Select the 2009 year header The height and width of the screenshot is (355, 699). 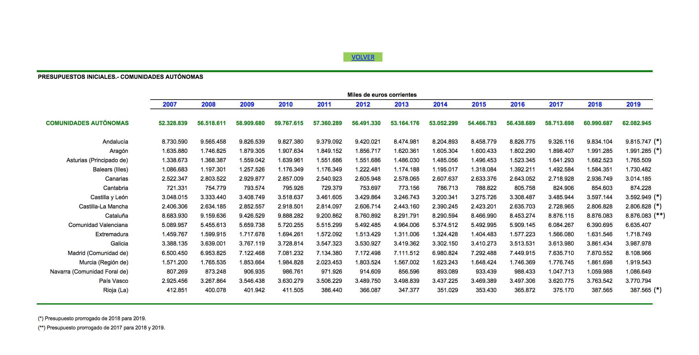[247, 104]
